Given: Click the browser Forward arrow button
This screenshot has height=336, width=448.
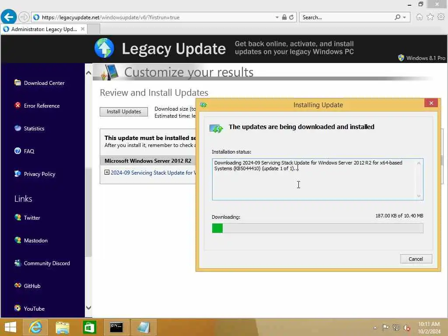Looking at the screenshot, I should tap(24, 17).
